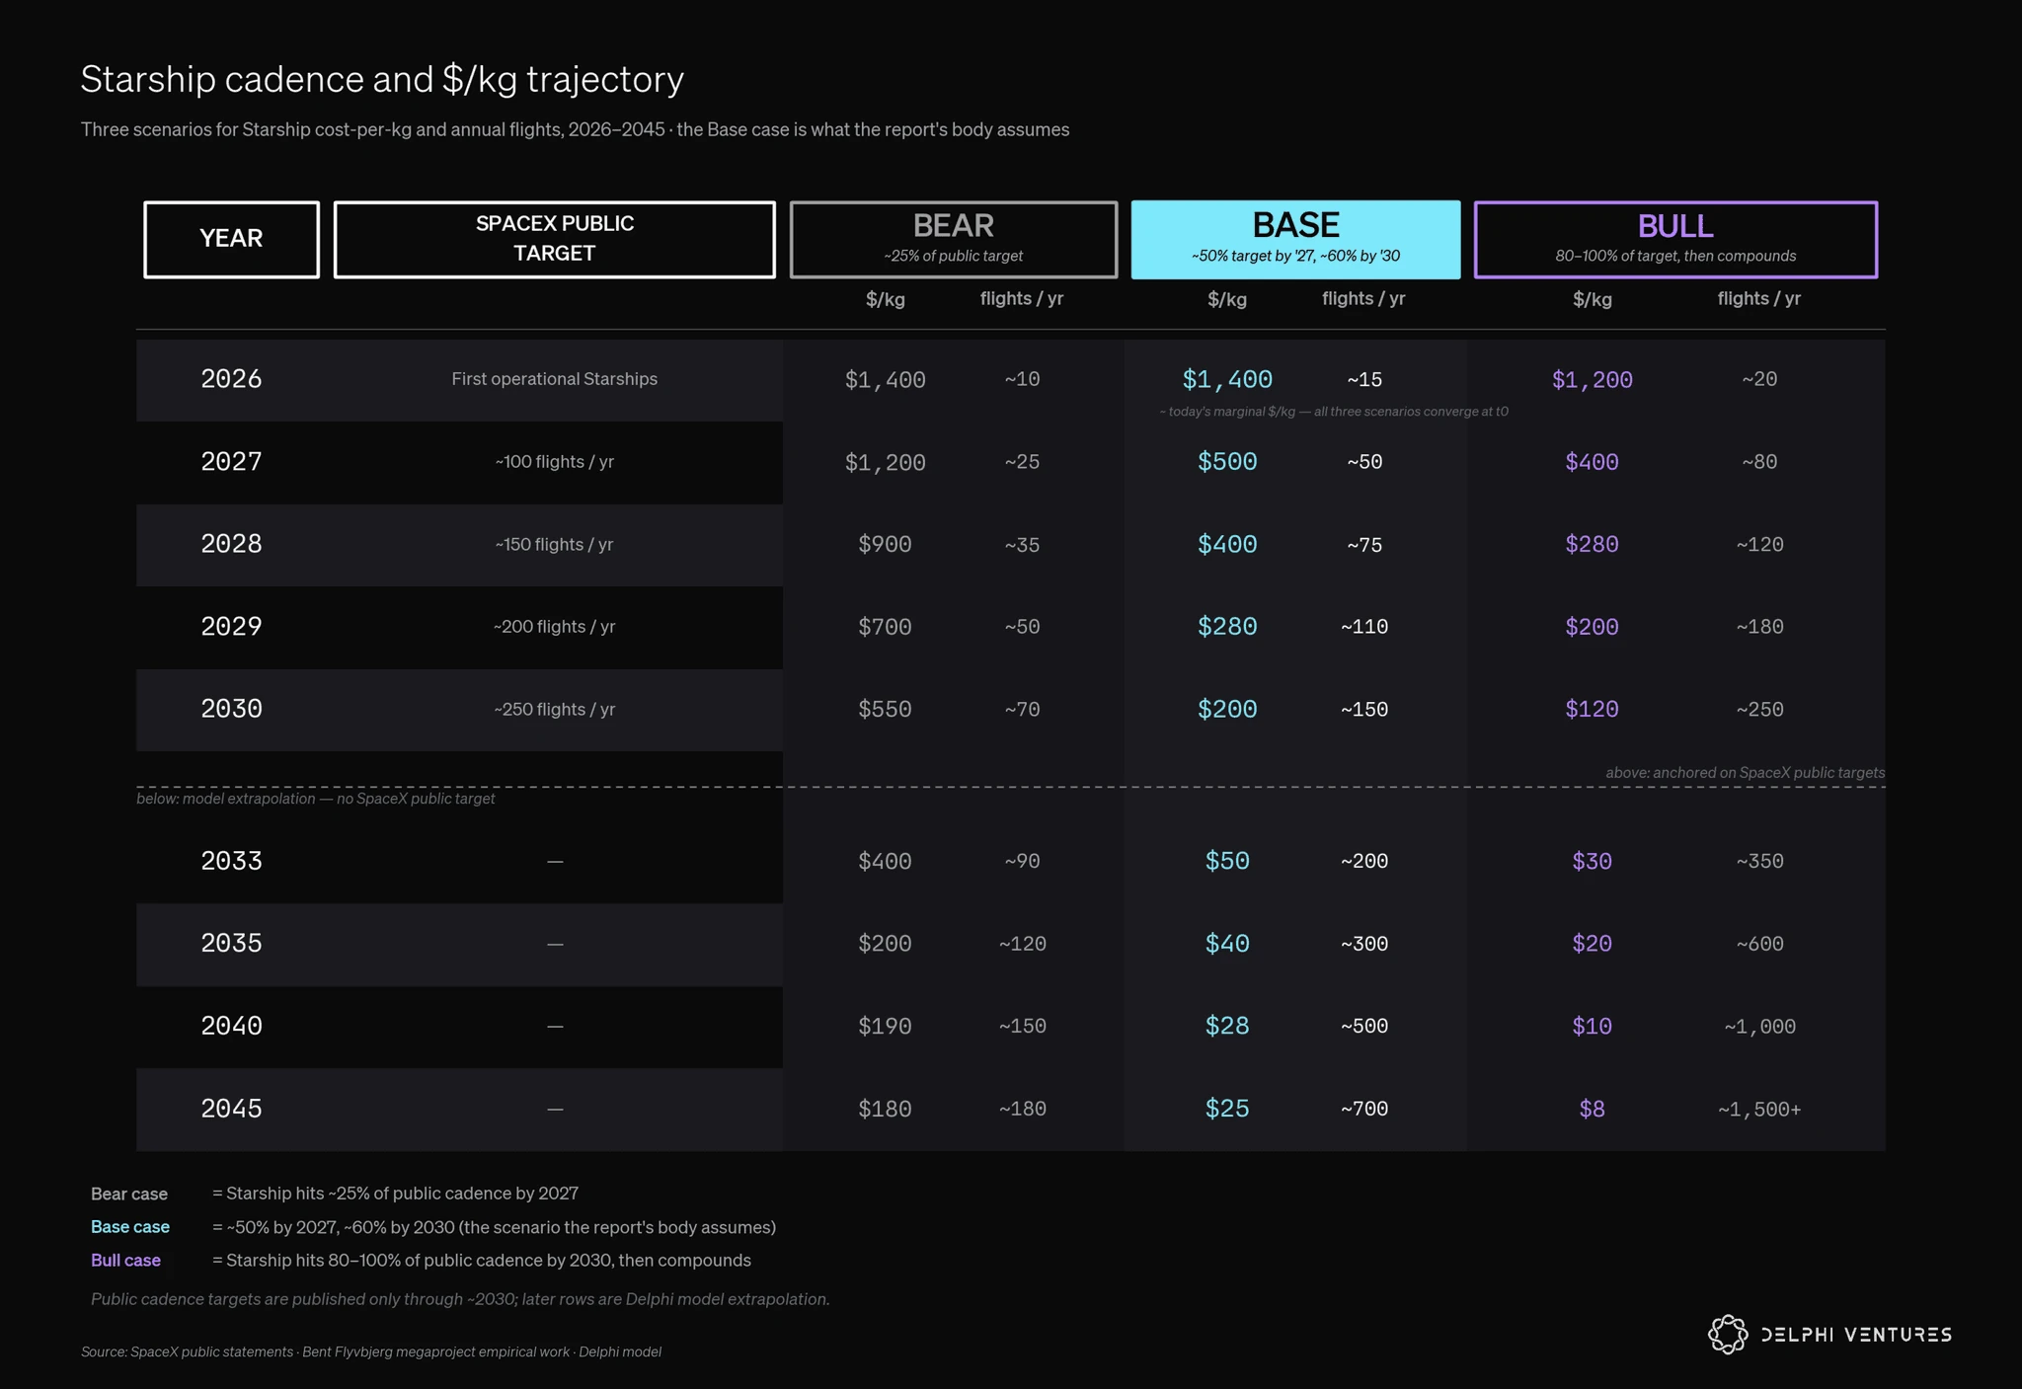
Task: Click the 2029 year row label
Action: tap(231, 627)
